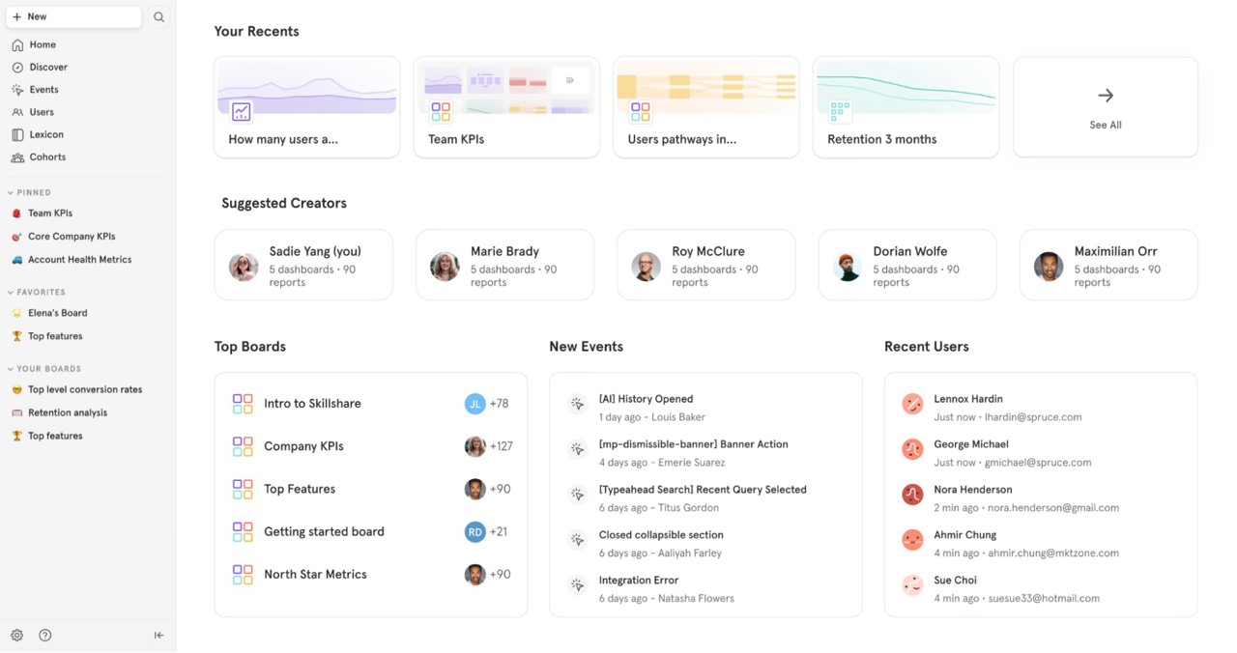Open See All recents card
Image resolution: width=1237 pixels, height=653 pixels.
(x=1105, y=107)
